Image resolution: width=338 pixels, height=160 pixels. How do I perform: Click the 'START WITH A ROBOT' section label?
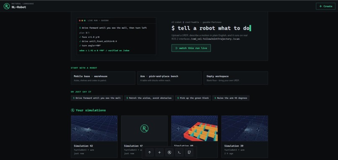point(84,68)
